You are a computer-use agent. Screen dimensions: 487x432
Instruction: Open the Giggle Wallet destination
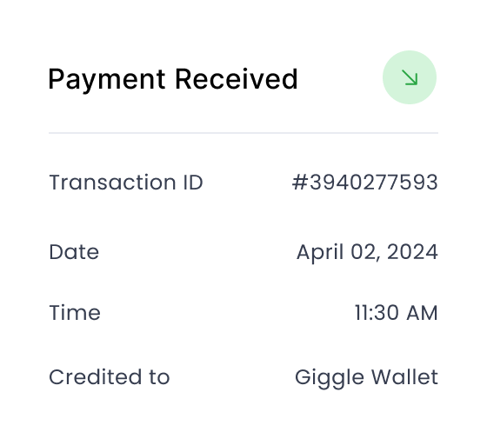pyautogui.click(x=366, y=378)
